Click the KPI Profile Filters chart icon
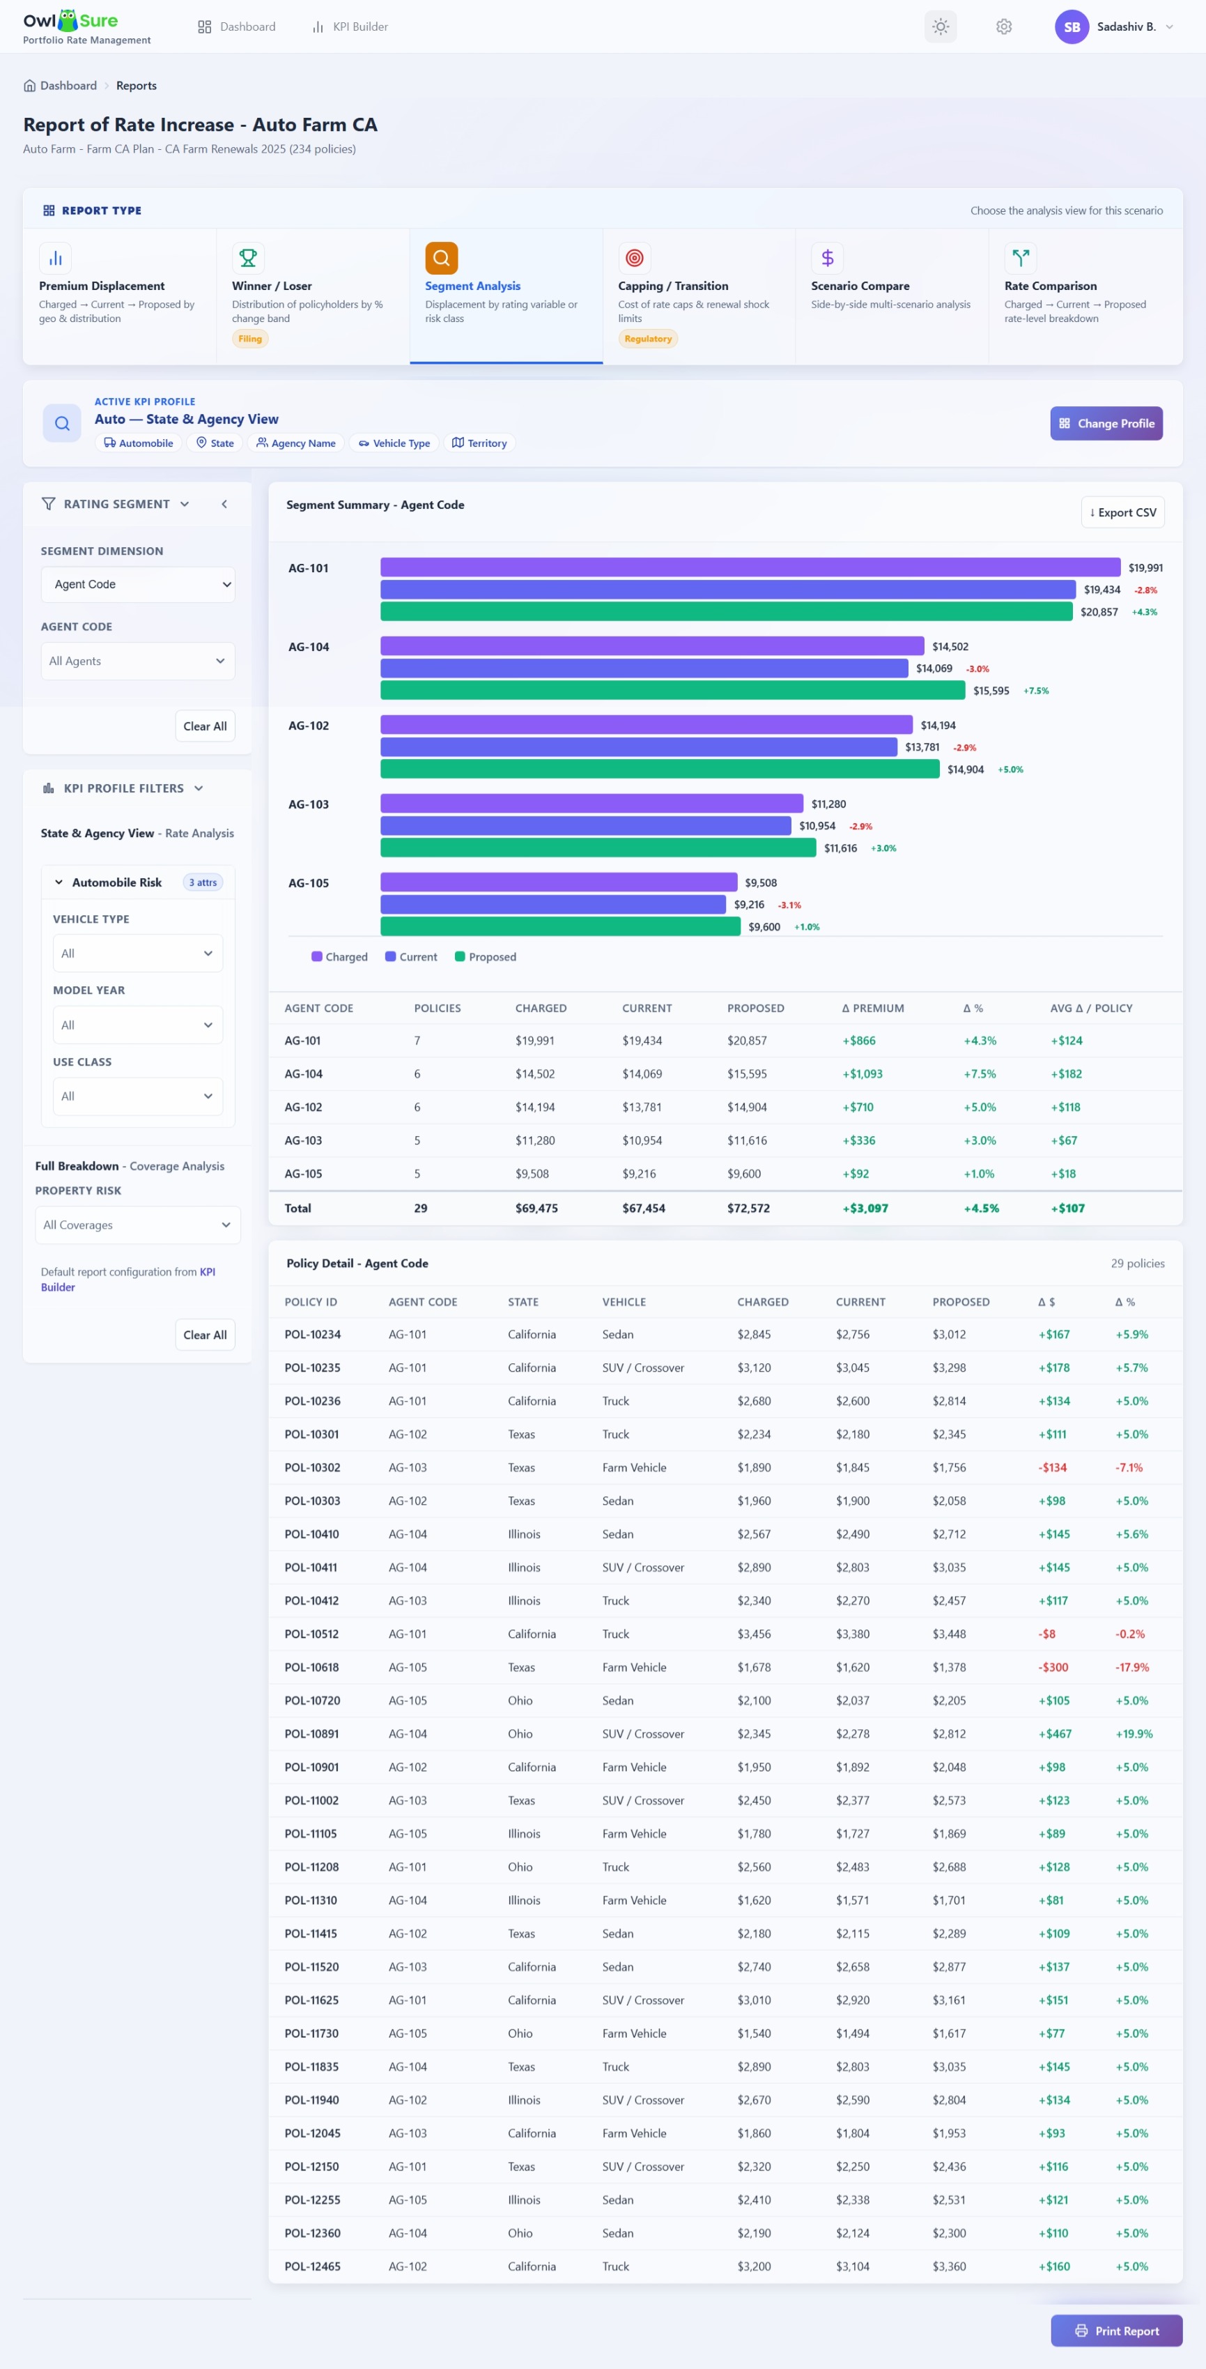1206x2369 pixels. click(48, 788)
